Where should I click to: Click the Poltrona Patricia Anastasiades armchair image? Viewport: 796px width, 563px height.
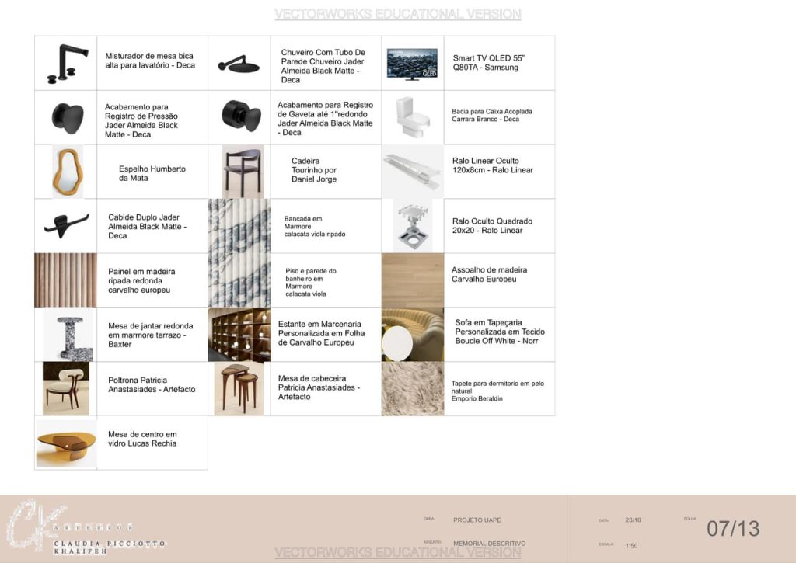point(66,388)
